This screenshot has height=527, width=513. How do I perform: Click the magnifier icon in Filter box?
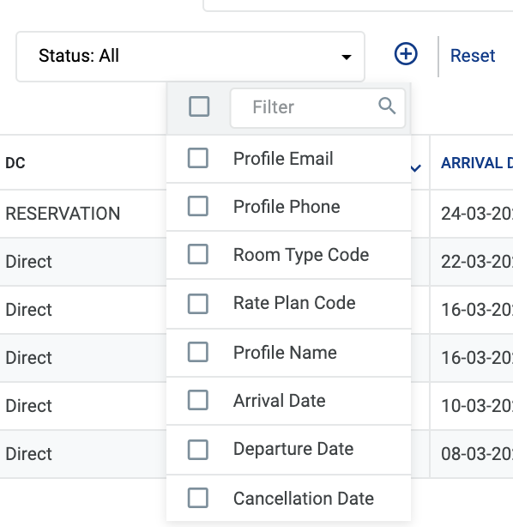coord(387,106)
